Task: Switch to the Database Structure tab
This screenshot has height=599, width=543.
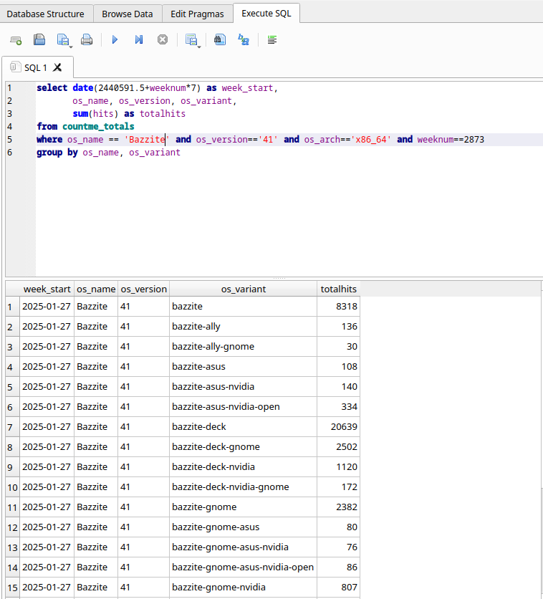Action: tap(46, 14)
